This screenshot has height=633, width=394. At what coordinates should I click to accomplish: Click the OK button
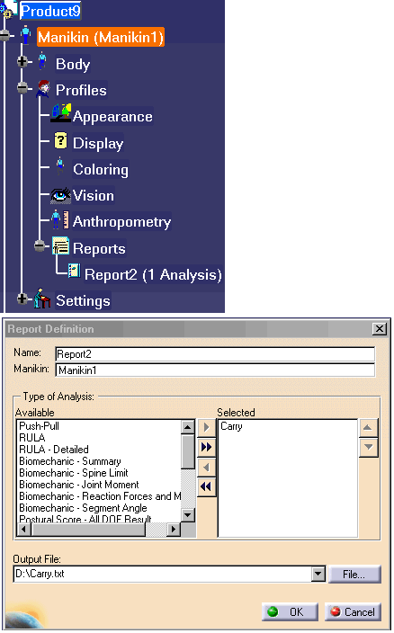pyautogui.click(x=290, y=611)
